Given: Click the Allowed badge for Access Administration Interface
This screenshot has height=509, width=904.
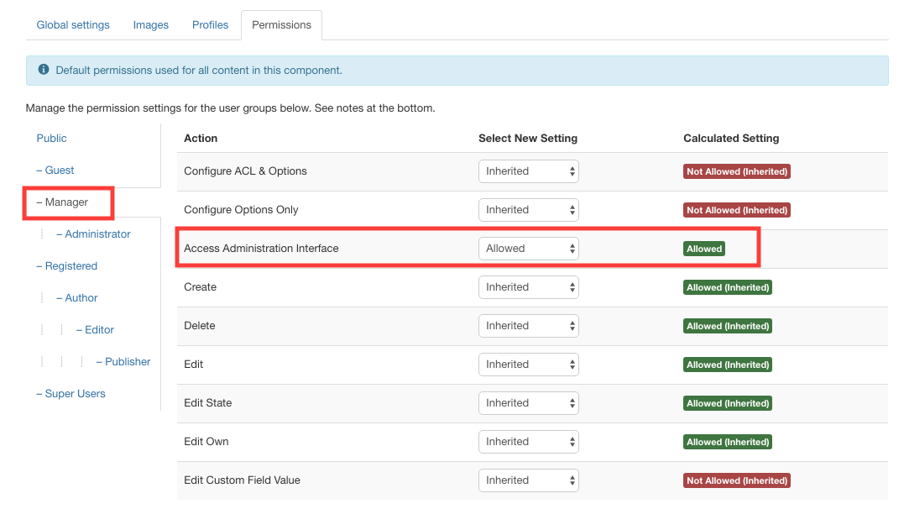Looking at the screenshot, I should (704, 249).
